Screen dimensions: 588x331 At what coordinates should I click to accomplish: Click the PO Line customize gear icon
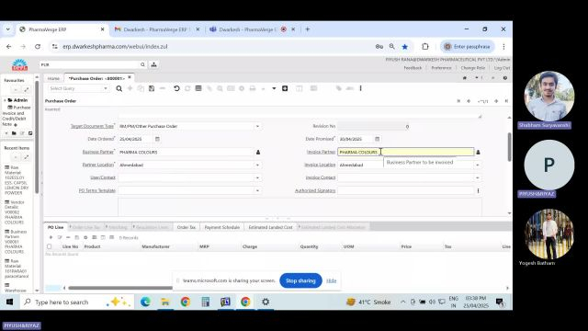(x=85, y=237)
